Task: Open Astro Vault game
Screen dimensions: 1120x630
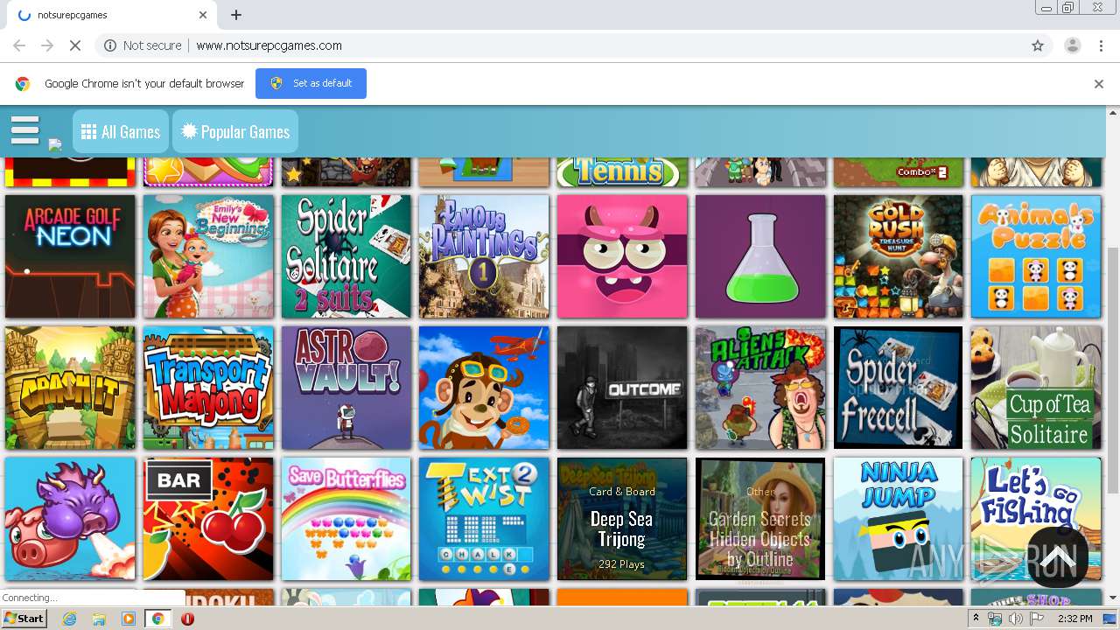Action: pos(346,388)
